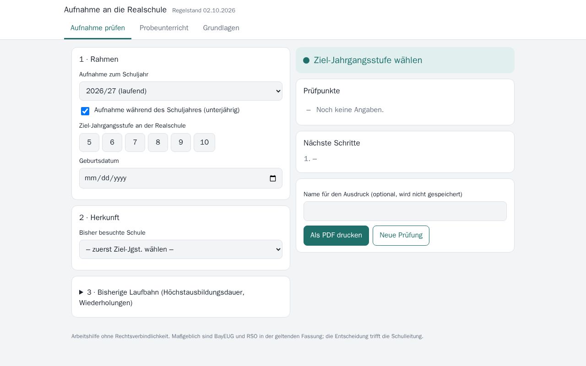Open the Grundlagen tab

pyautogui.click(x=221, y=28)
